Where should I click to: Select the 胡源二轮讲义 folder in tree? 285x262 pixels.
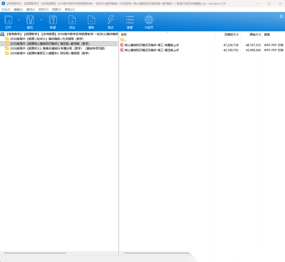[47, 39]
